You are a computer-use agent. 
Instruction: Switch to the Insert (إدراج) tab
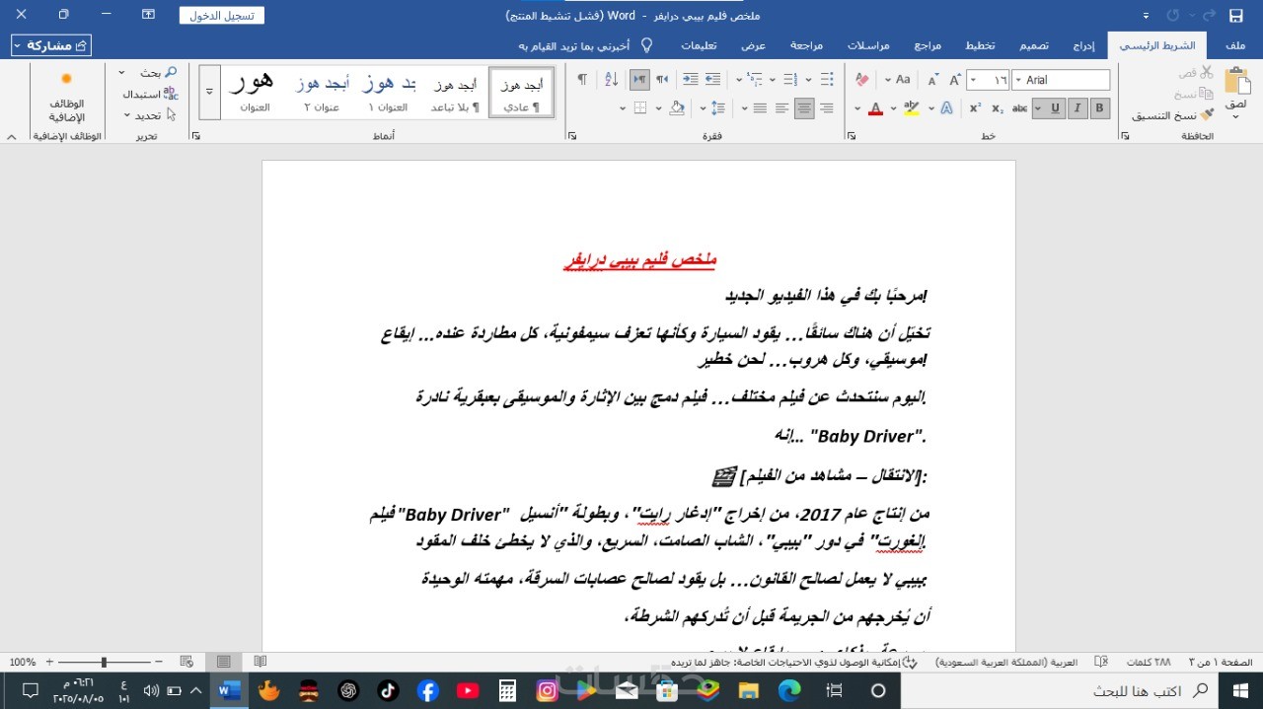[1083, 45]
